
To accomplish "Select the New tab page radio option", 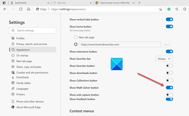I will pos(76,37).
